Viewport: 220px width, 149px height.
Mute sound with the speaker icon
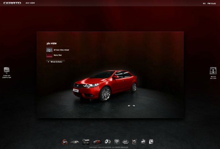pos(204,3)
